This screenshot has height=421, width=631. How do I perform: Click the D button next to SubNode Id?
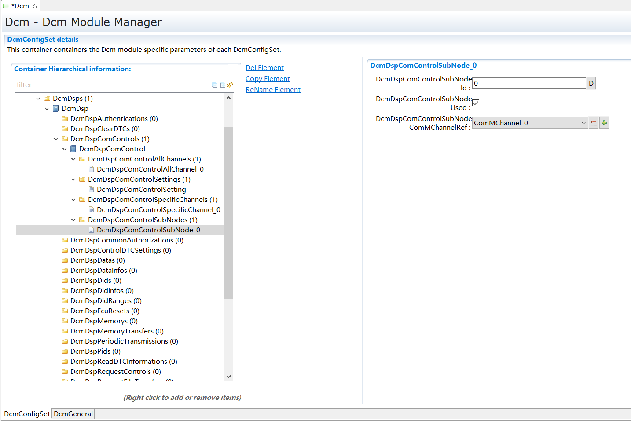coord(591,83)
